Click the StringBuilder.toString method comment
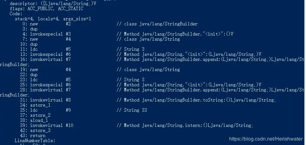The image size is (306, 145). 196,100
